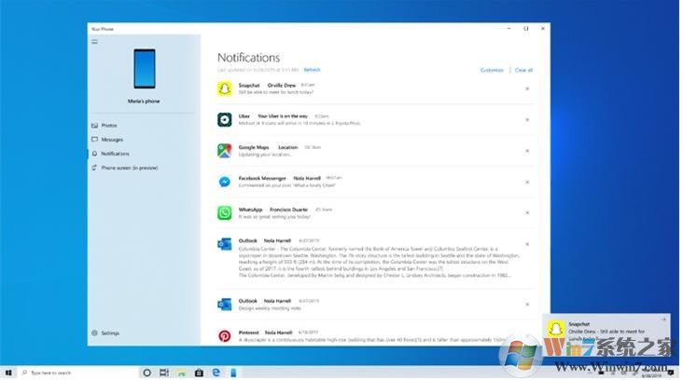Open the Action Center icon in system tray
This screenshot has width=683, height=380.
tap(671, 373)
